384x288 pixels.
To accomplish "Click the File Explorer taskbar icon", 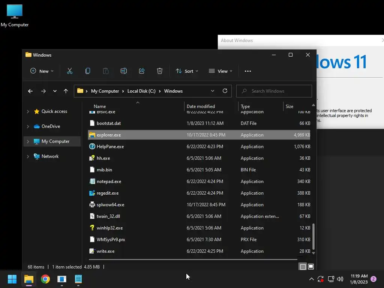I will click(28, 279).
